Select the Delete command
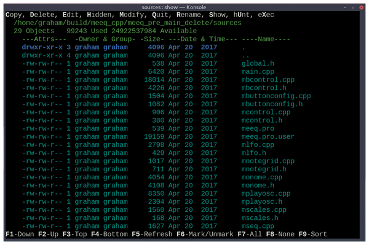The width and height of the screenshot is (369, 245). point(42,15)
